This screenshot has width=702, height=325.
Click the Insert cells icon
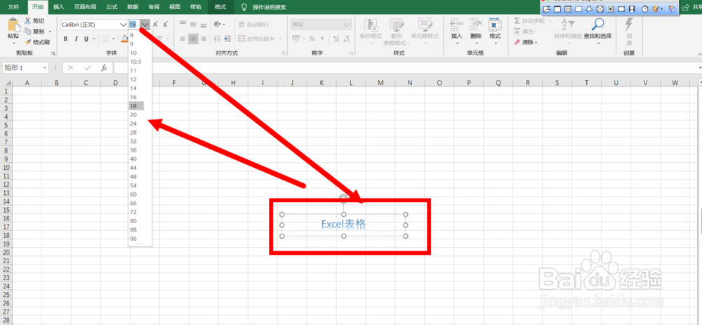pyautogui.click(x=456, y=25)
